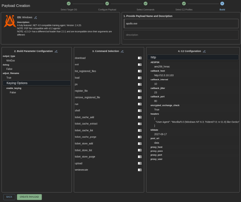The height and width of the screenshot is (202, 241).
Task: Open documentation icon for run command
Action: (x=139, y=104)
